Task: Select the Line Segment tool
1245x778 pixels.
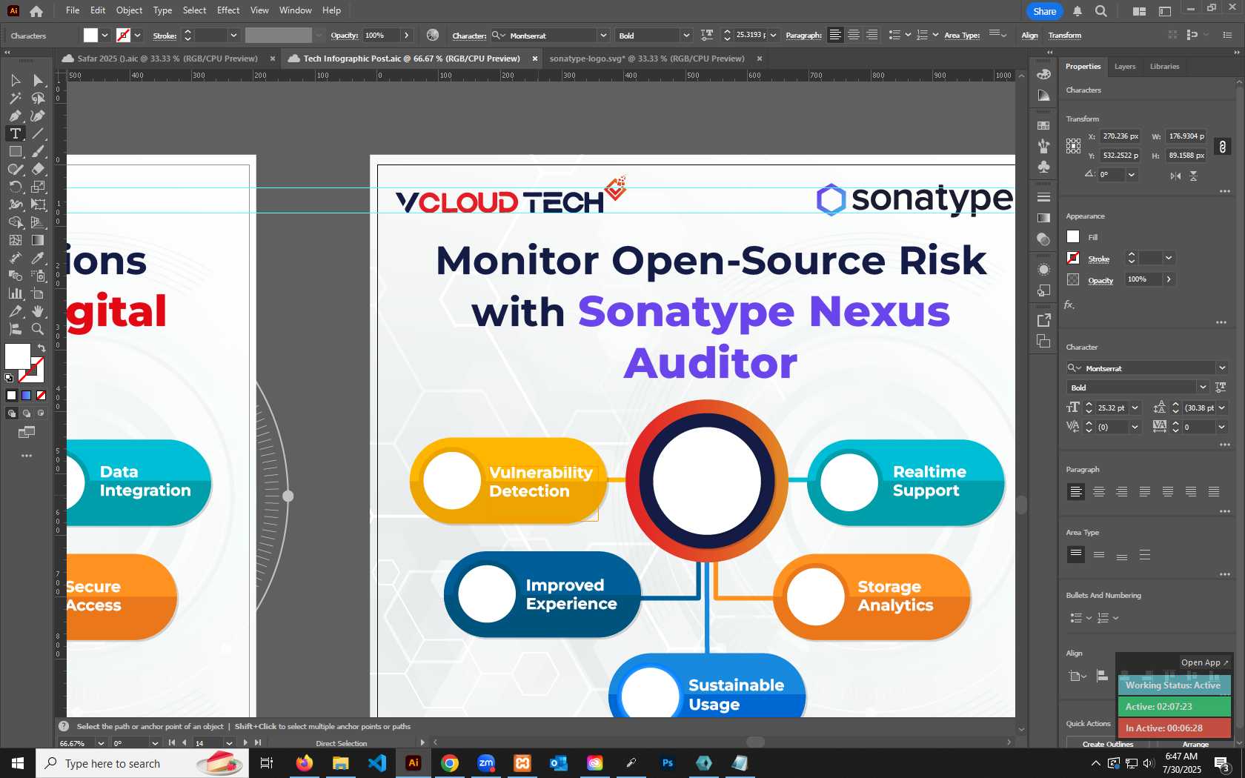Action: (38, 133)
